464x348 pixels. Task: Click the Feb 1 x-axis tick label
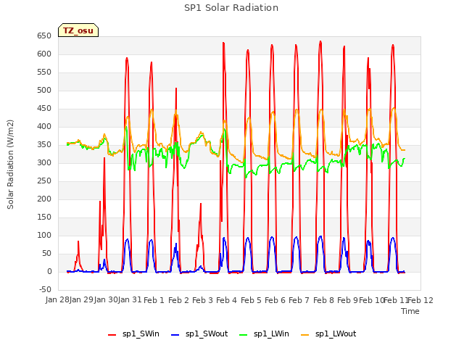[154, 300]
